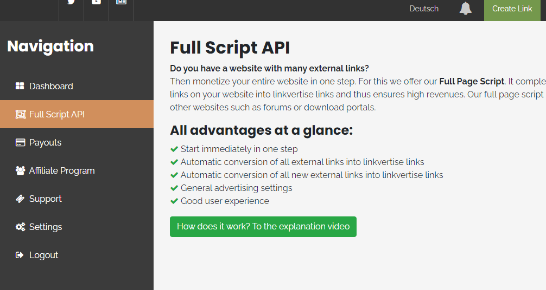Click the Affiliate Program people icon
The width and height of the screenshot is (546, 290).
[x=20, y=170]
